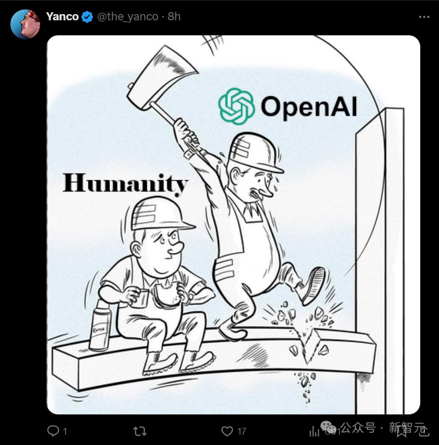
Task: Click the WeChat watermark chat-bubble icon
Action: click(328, 427)
